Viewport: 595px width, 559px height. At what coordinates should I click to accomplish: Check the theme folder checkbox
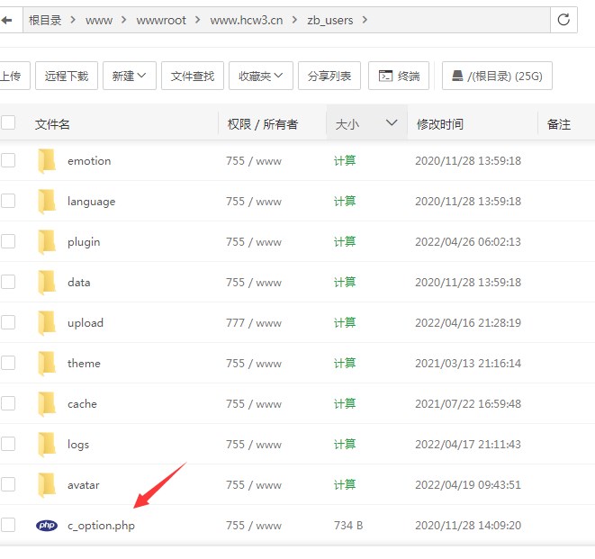tap(8, 363)
